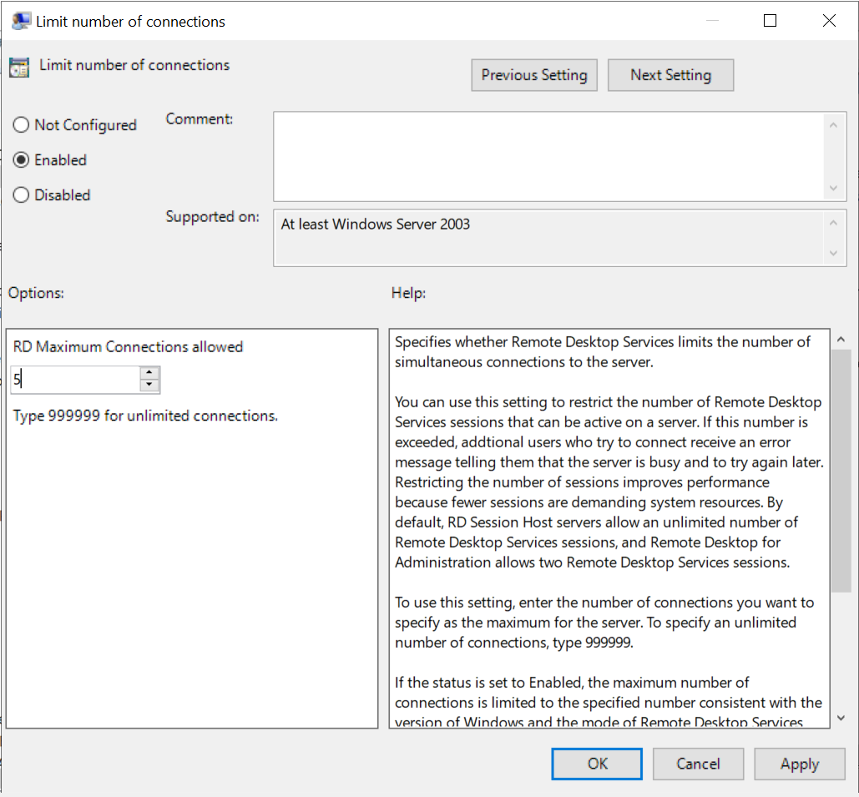The height and width of the screenshot is (797, 859).
Task: Click 'Type 999999 for unlimited connections.' text
Action: point(145,416)
